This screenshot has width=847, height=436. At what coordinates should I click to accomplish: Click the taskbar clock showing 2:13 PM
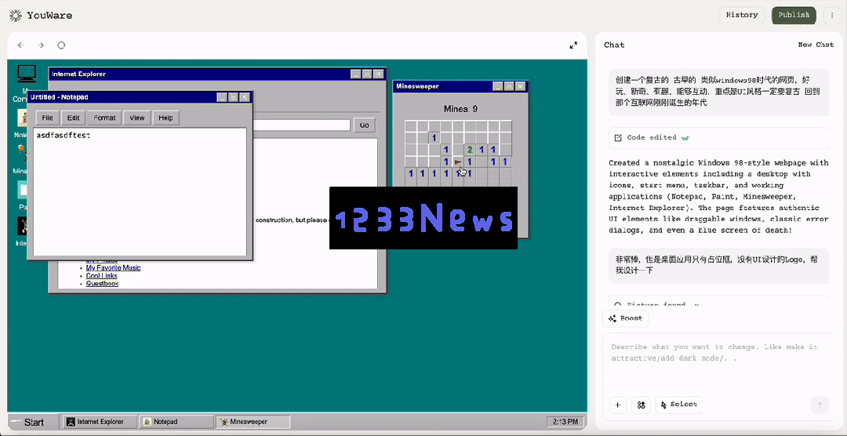(565, 422)
